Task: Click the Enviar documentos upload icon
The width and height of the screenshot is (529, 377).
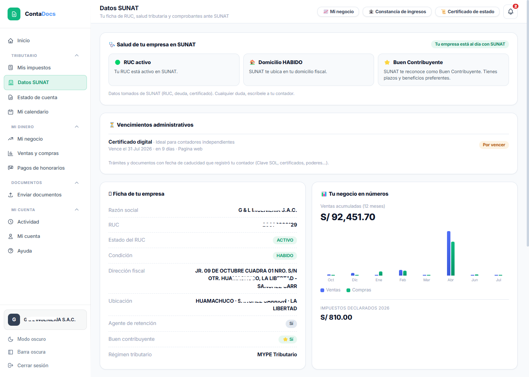Action: 11,195
